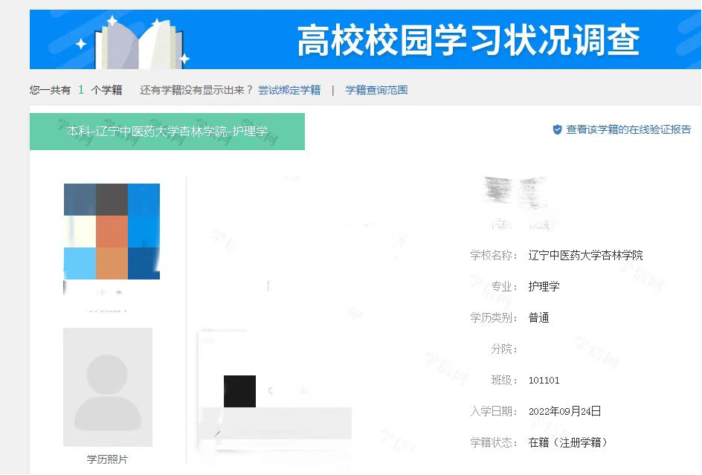Click the status value 在籍（注册学籍）
Screen dimensions: 702x475
[568, 442]
